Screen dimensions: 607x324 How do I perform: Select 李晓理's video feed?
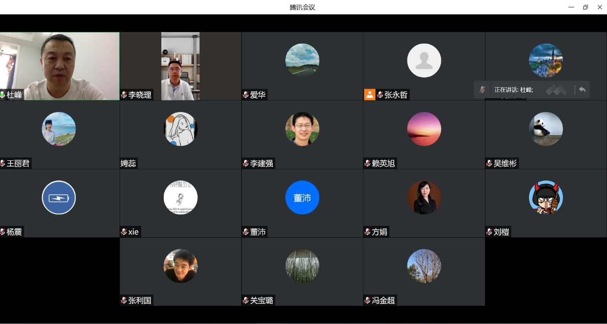180,66
